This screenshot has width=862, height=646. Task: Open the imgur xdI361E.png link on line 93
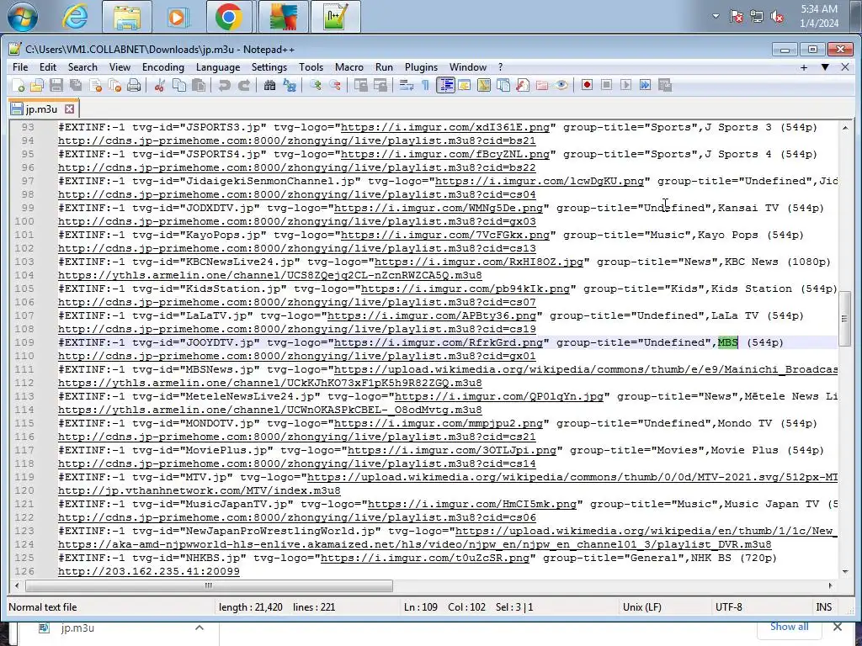click(444, 128)
